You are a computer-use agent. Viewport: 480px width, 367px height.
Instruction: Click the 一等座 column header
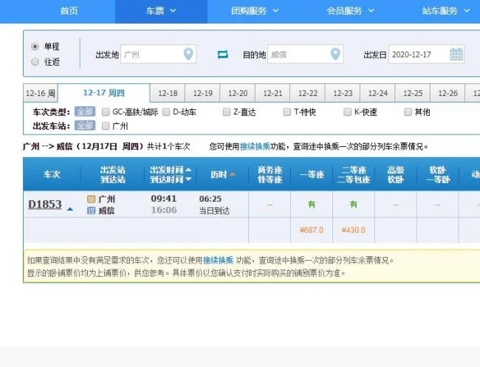[312, 174]
